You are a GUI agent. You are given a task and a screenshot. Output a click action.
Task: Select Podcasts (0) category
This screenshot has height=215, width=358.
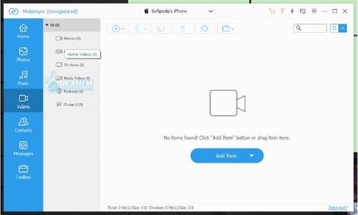(x=70, y=92)
